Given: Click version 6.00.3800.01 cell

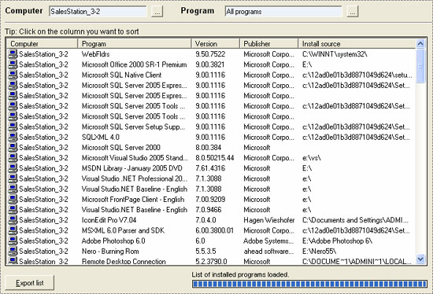Looking at the screenshot, I should 215,230.
